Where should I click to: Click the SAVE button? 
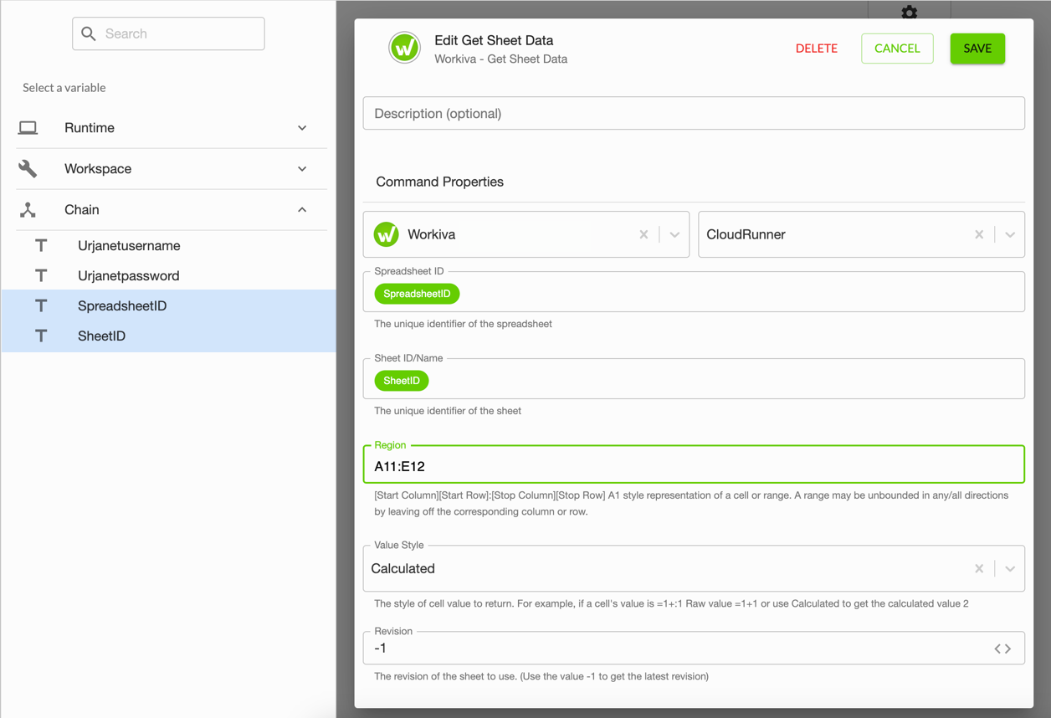pos(977,49)
